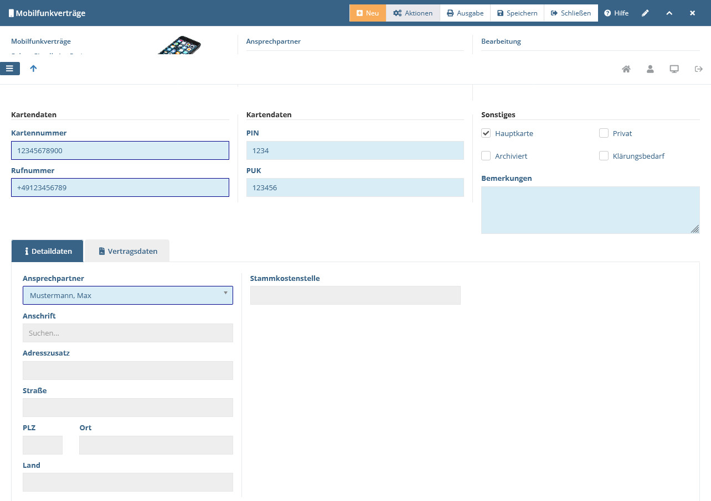Focus the PIN field
This screenshot has width=711, height=501.
(355, 150)
